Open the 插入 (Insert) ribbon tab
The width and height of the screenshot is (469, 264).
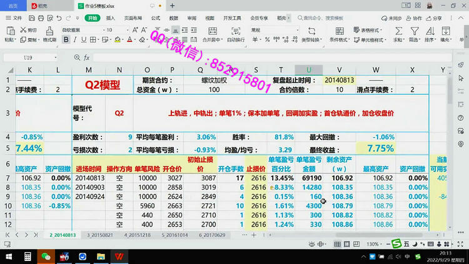[110, 18]
